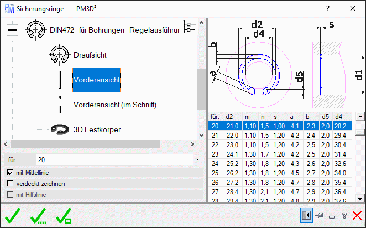Uncheck the 'mit Mittellinie' checkbox
Image resolution: width=366 pixels, height=228 pixels.
tap(10, 173)
